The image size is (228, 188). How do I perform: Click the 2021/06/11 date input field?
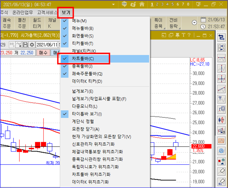pyautogui.click(x=47, y=45)
